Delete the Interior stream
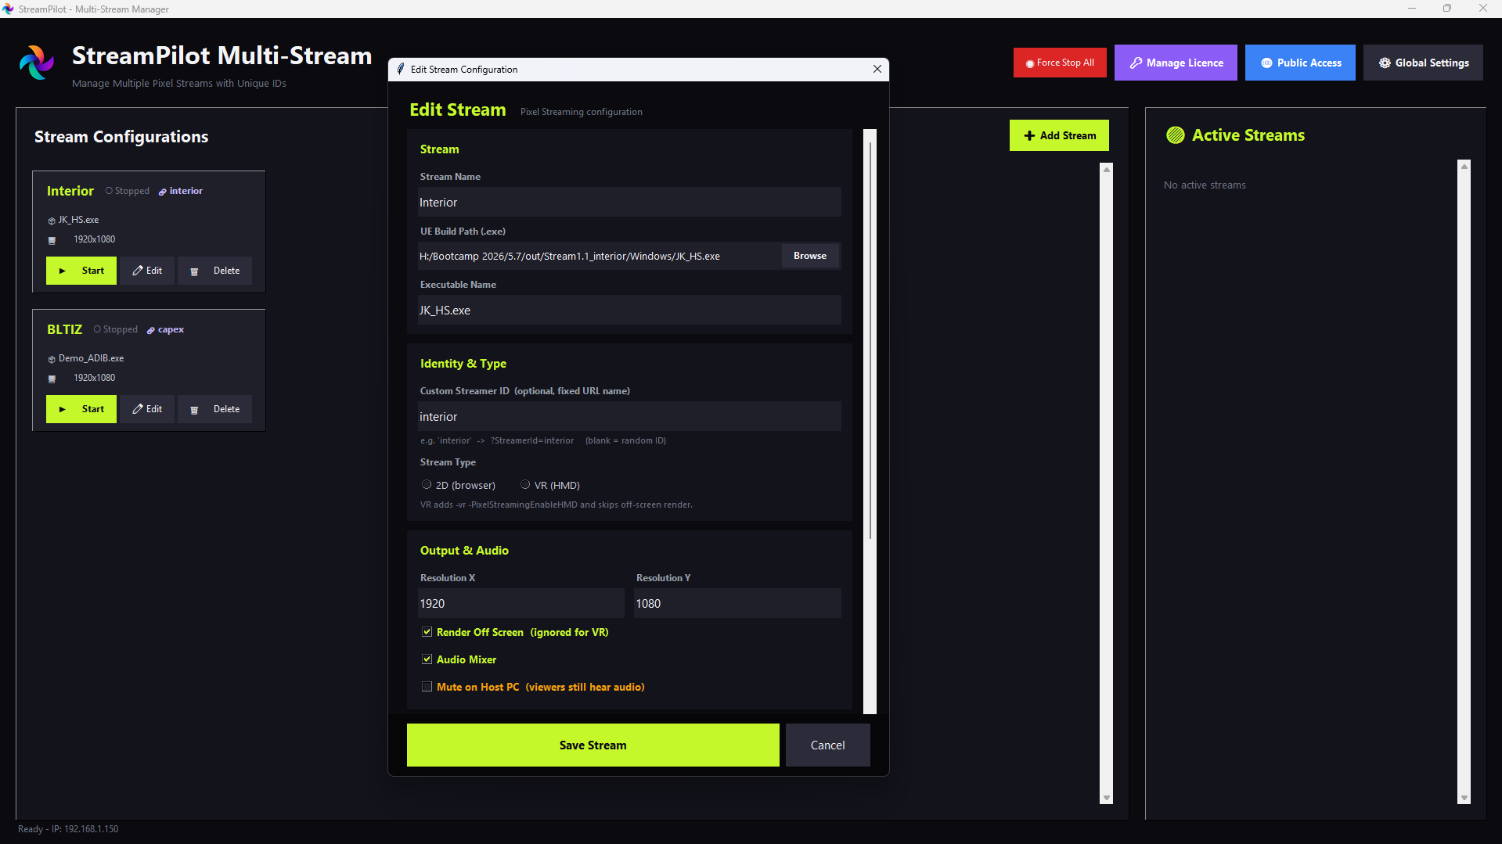 point(215,271)
